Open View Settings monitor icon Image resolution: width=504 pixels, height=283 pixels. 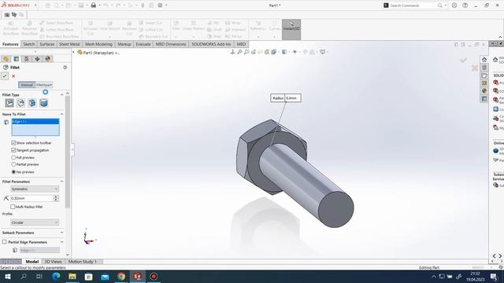click(322, 52)
